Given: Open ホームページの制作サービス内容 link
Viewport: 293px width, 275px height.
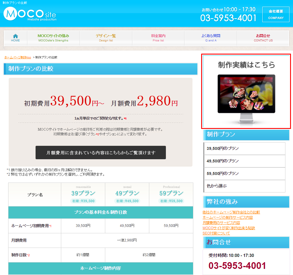Looking at the screenshot, I should [228, 218].
